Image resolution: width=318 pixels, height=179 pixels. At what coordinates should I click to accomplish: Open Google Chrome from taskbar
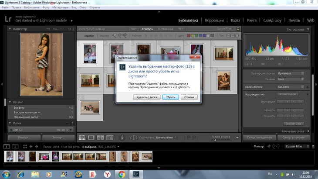[122, 174]
